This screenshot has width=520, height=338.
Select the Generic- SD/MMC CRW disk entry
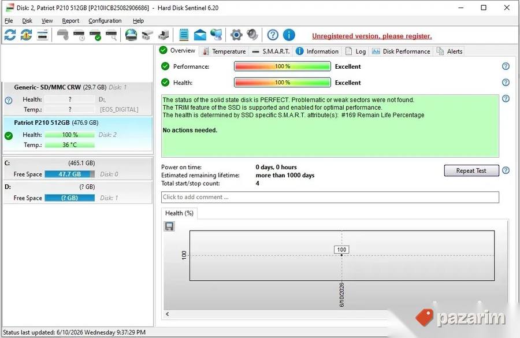77,99
